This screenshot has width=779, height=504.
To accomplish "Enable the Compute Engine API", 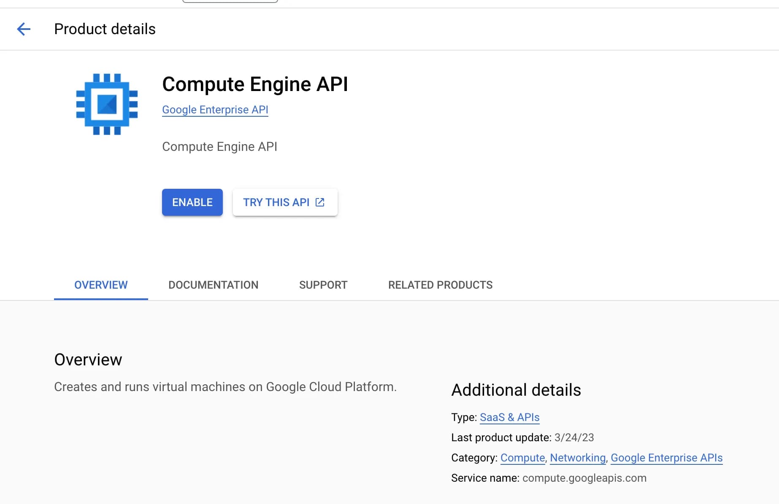I will click(192, 202).
